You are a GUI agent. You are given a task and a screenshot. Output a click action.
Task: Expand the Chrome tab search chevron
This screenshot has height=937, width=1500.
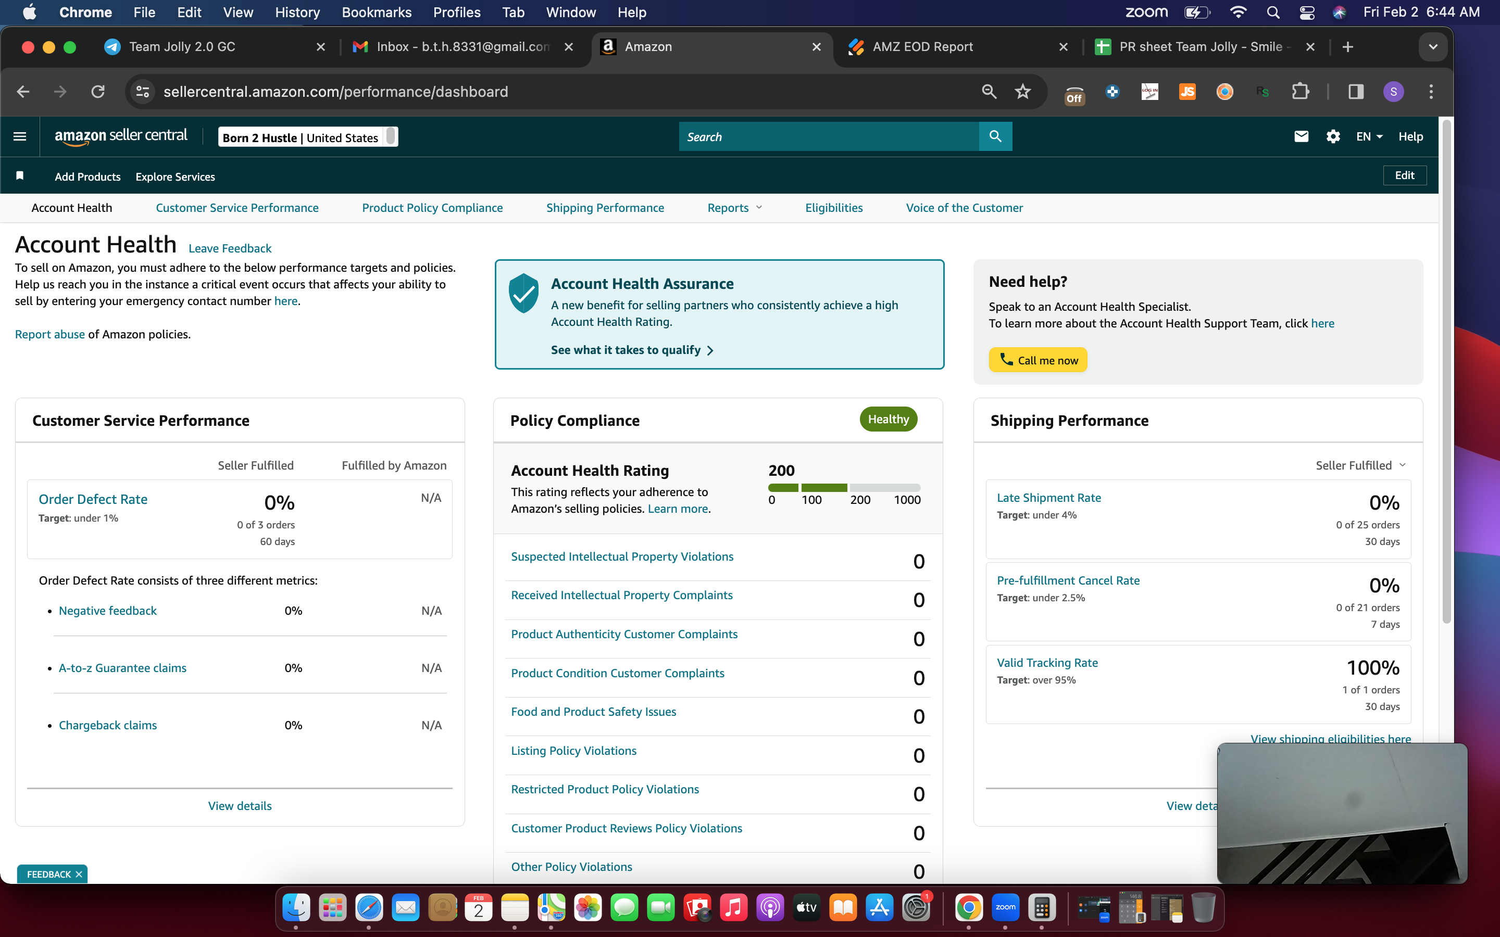click(1432, 46)
